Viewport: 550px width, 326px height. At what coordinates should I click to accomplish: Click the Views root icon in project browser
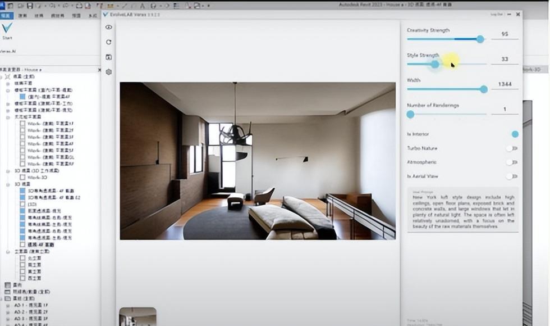click(x=7, y=76)
